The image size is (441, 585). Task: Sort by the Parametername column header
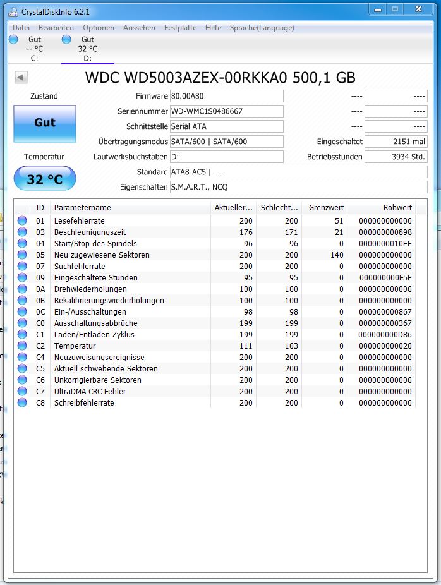pyautogui.click(x=130, y=207)
